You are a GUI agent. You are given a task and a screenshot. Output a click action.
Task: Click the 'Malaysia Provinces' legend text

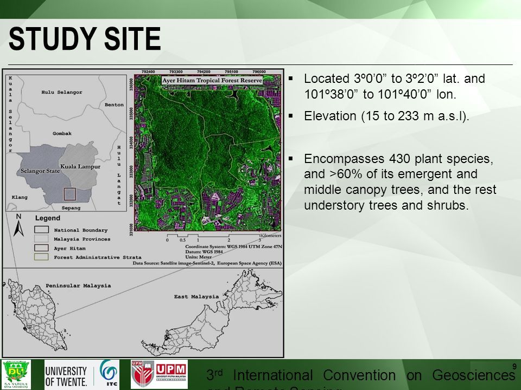coord(82,239)
